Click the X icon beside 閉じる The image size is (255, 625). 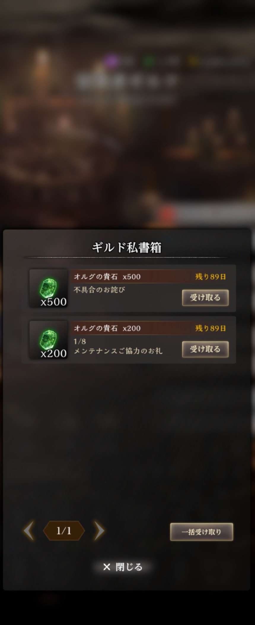click(107, 567)
